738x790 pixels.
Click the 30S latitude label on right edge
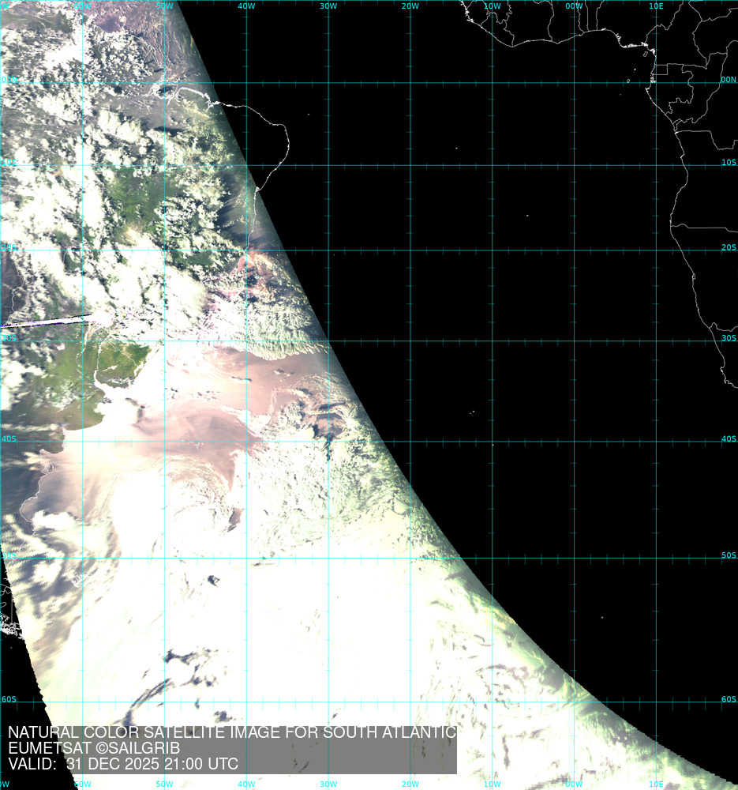[x=728, y=338]
